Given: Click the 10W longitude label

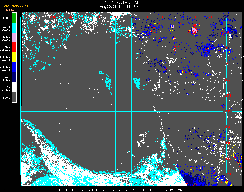Looking at the screenshot, I should click(85, 17).
